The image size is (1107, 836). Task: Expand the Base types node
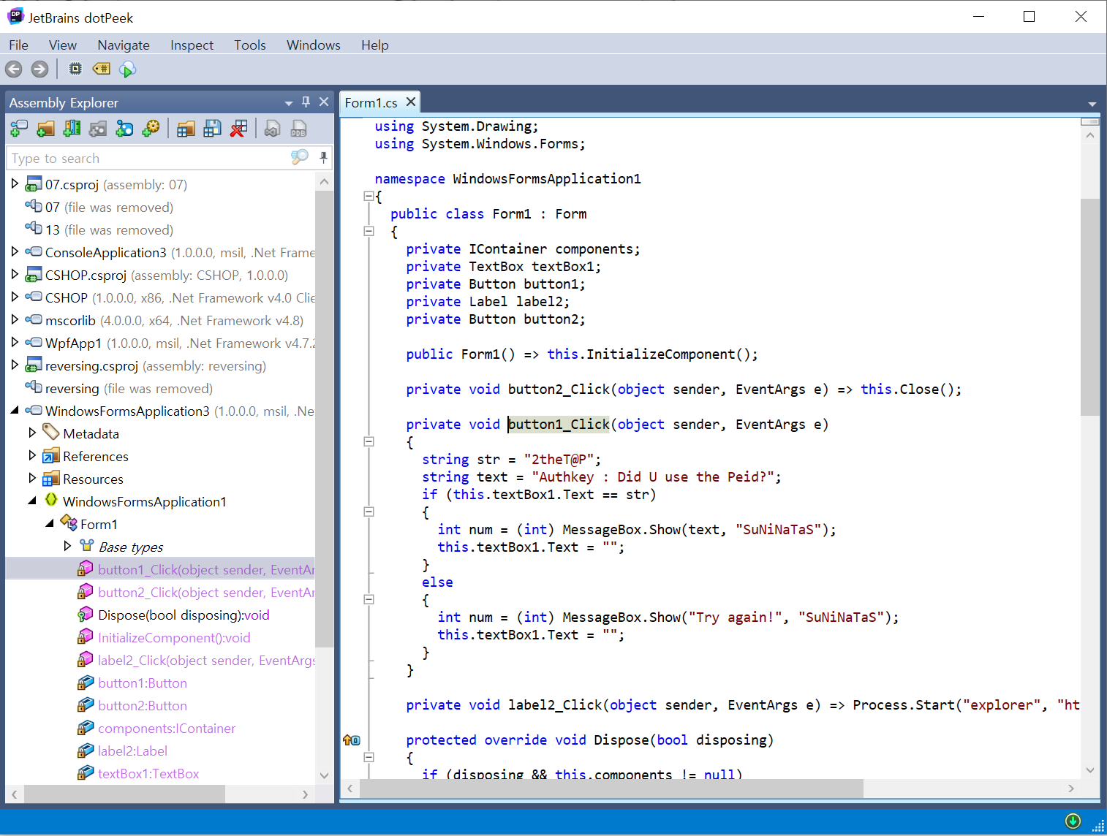pos(67,546)
